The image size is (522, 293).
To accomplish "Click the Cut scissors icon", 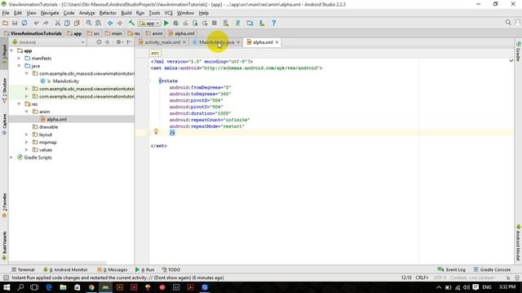I will (58, 23).
